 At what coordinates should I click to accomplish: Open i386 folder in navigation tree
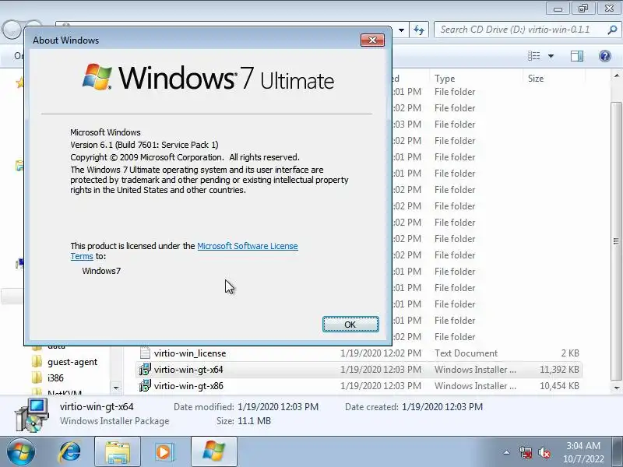pyautogui.click(x=55, y=378)
